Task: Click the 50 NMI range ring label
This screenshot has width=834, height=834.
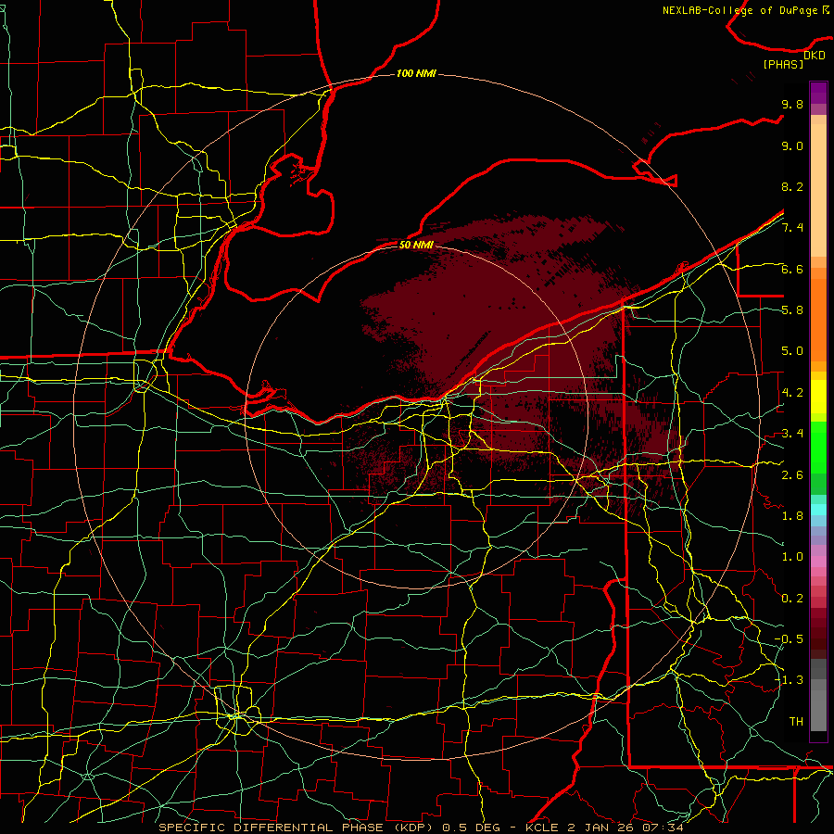Action: coord(416,246)
